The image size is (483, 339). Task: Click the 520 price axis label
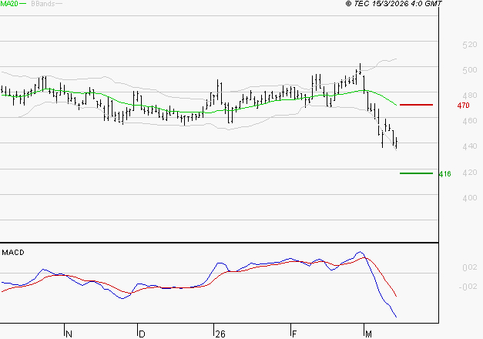click(x=469, y=45)
